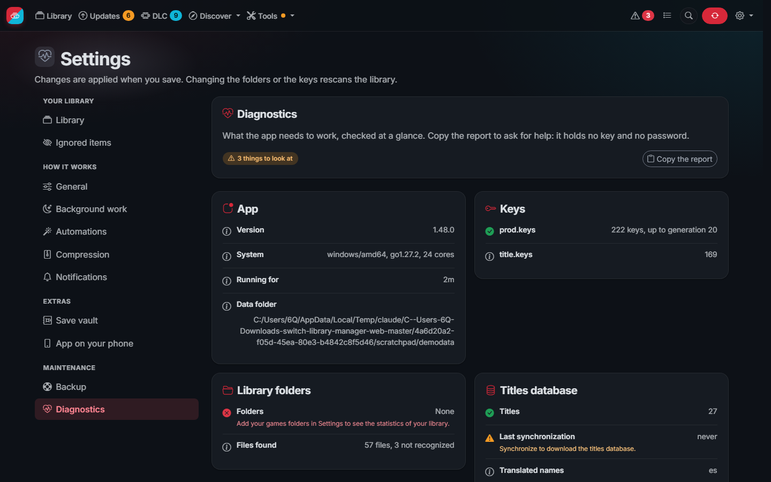The width and height of the screenshot is (771, 482).
Task: Click the search magnifier icon
Action: (x=689, y=16)
